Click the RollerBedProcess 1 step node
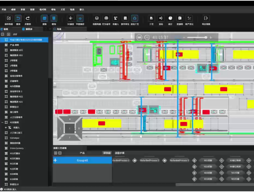Screen dimensions: 254x192 click(x=121, y=160)
